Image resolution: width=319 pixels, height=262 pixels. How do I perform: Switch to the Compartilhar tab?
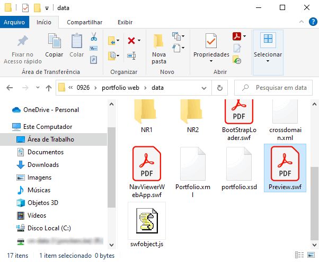pyautogui.click(x=85, y=22)
